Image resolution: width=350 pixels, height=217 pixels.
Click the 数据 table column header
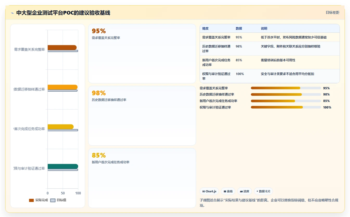tap(239, 29)
